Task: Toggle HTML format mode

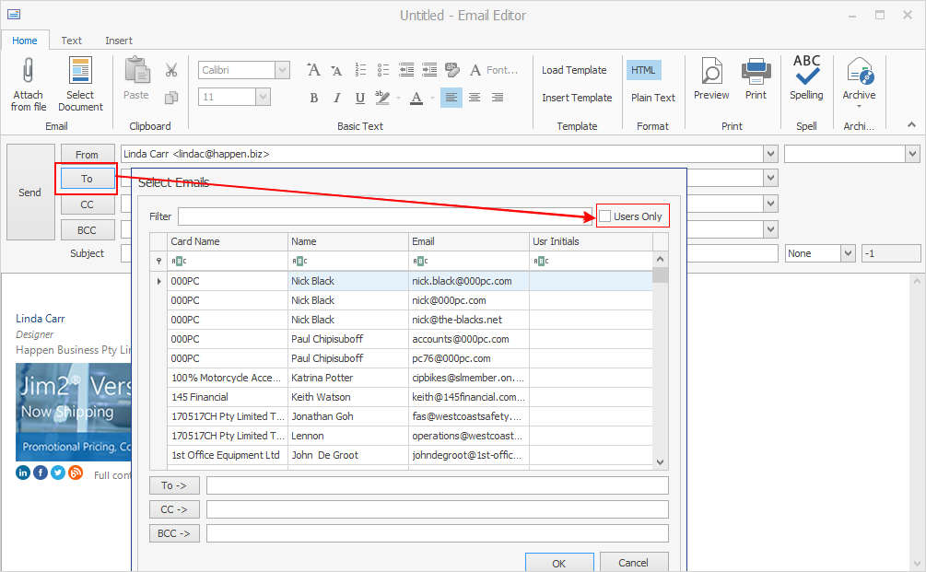Action: (x=643, y=70)
